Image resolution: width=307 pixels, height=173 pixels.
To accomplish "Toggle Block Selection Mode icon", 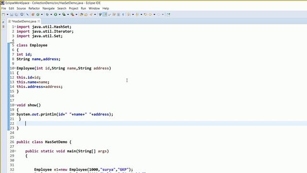I will click(x=114, y=14).
